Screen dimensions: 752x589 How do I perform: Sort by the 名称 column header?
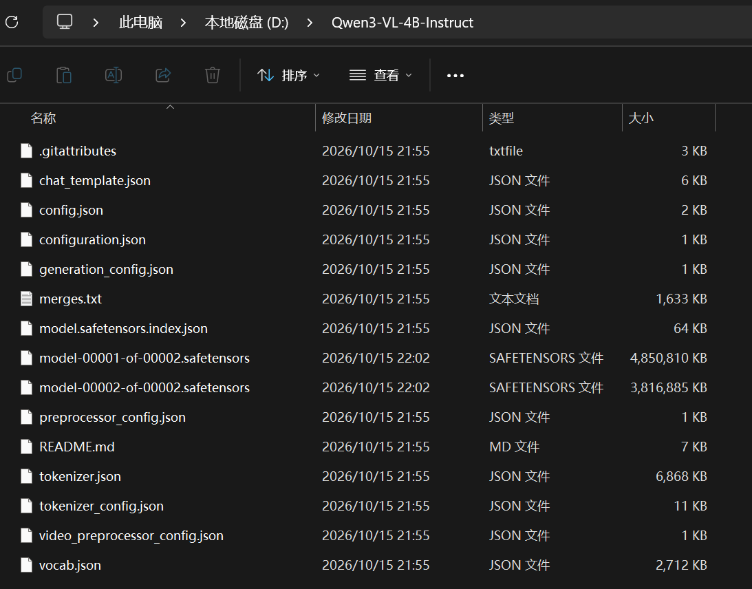point(43,118)
